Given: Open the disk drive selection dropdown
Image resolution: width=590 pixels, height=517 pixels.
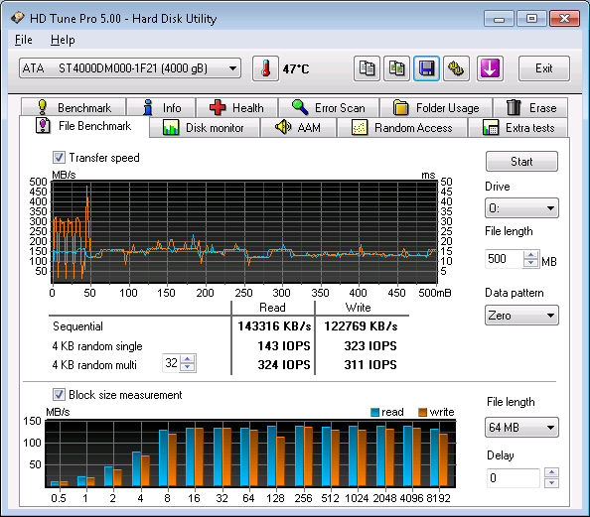Looking at the screenshot, I should pyautogui.click(x=130, y=68).
